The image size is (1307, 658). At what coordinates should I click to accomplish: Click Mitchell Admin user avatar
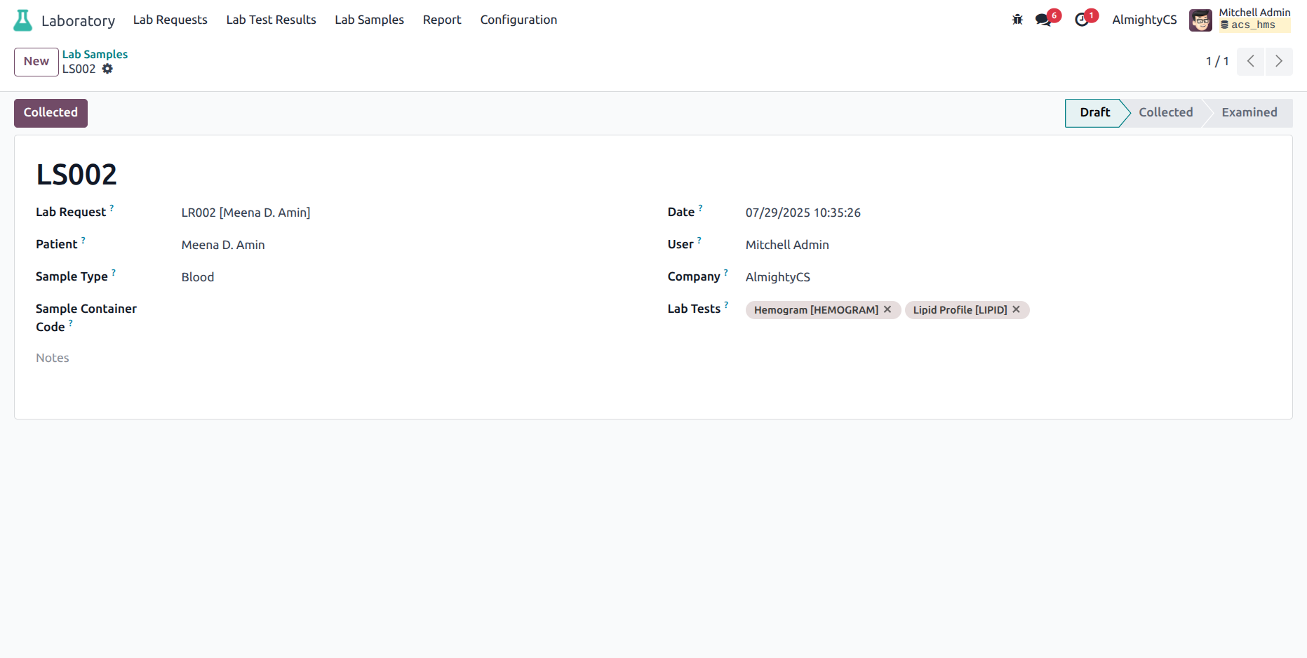click(1200, 20)
